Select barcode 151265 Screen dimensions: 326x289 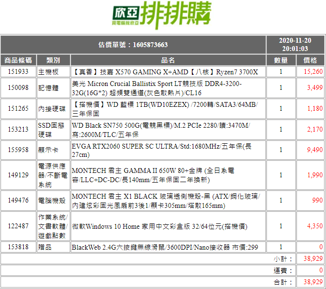[x=18, y=109]
